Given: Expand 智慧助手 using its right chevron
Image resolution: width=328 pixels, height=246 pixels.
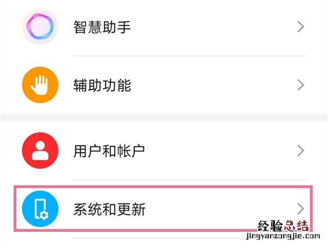Looking at the screenshot, I should pyautogui.click(x=300, y=27).
